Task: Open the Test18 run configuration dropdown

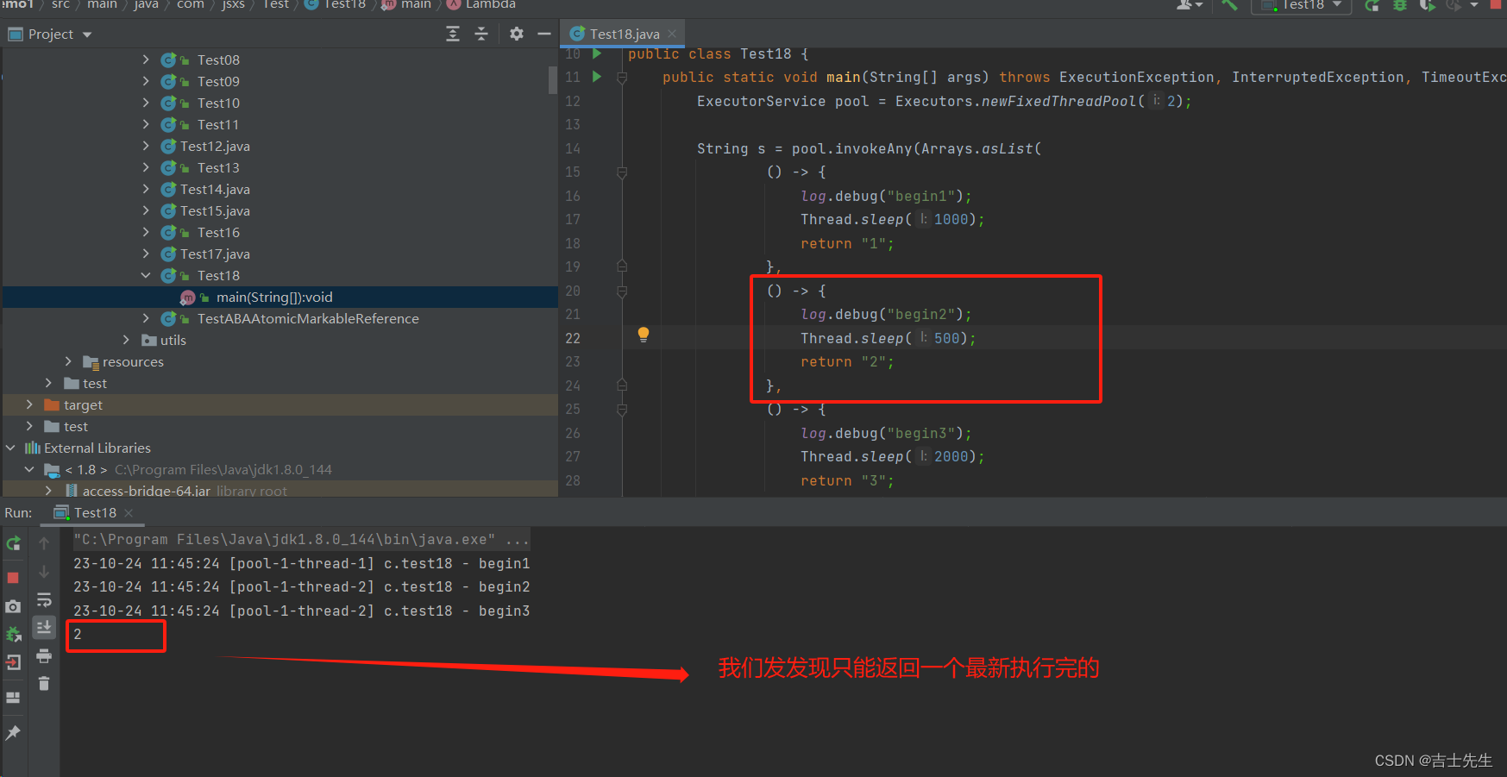Action: (x=1301, y=5)
